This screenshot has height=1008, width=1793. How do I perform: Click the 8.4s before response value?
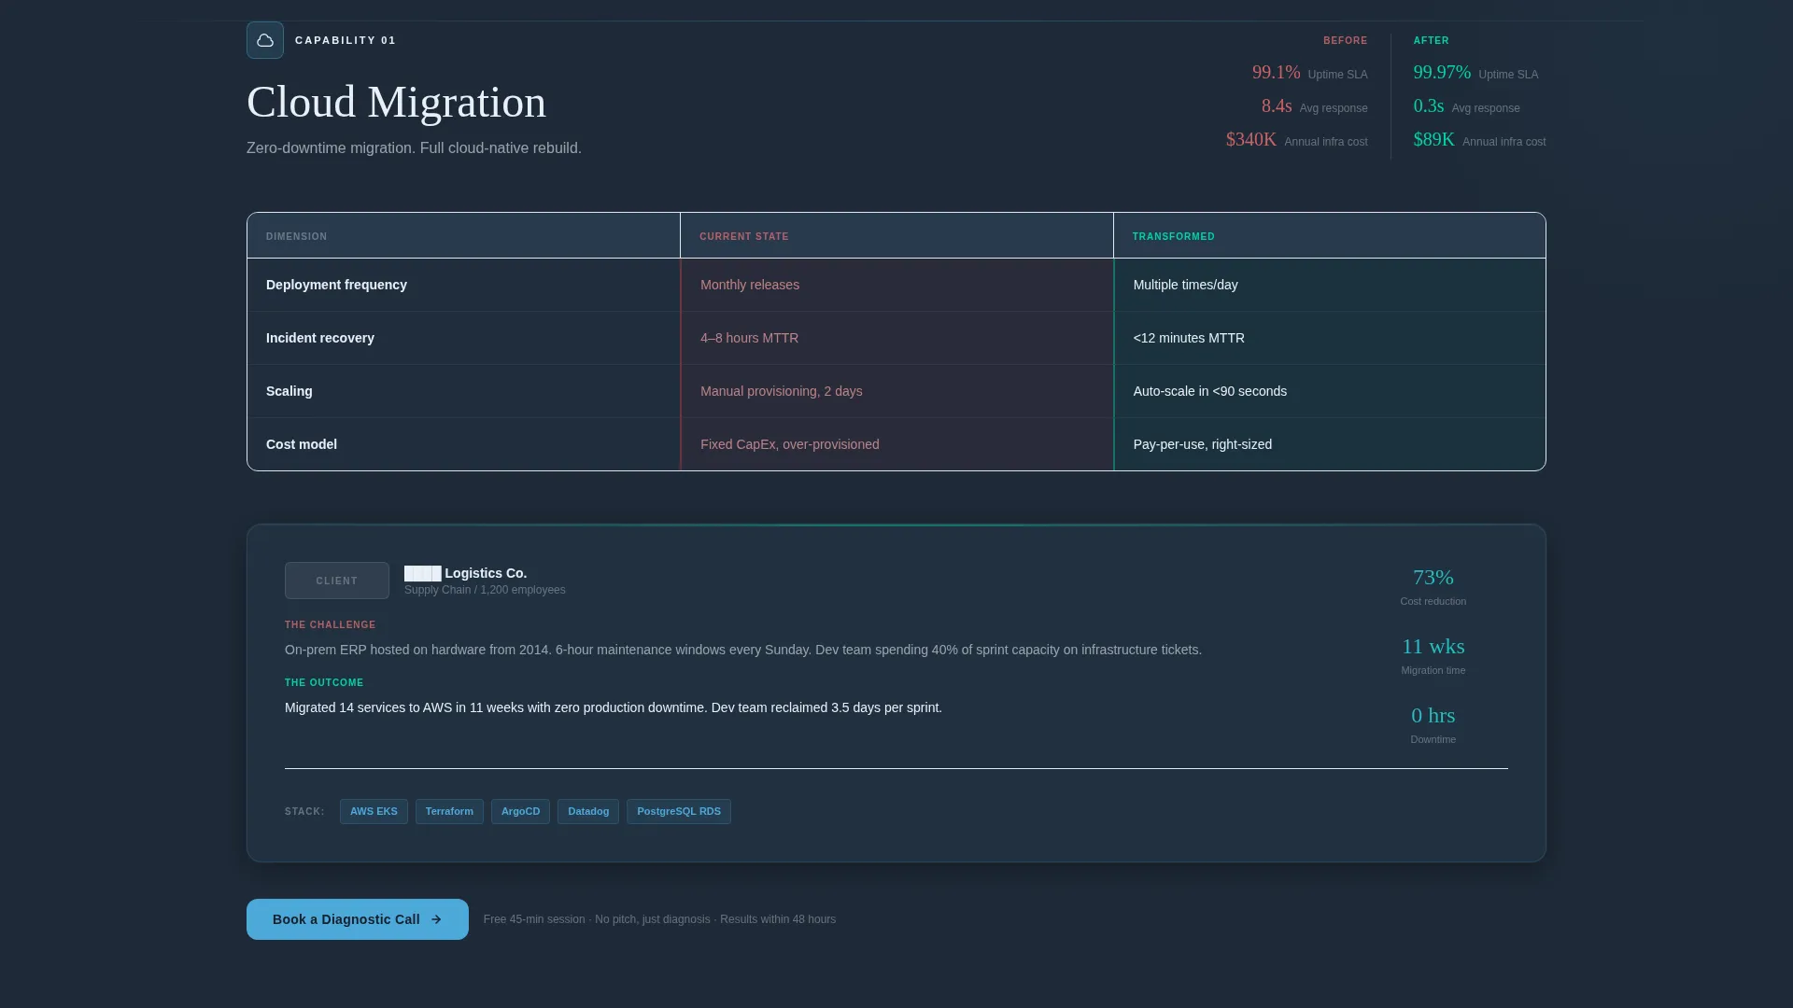pyautogui.click(x=1277, y=105)
